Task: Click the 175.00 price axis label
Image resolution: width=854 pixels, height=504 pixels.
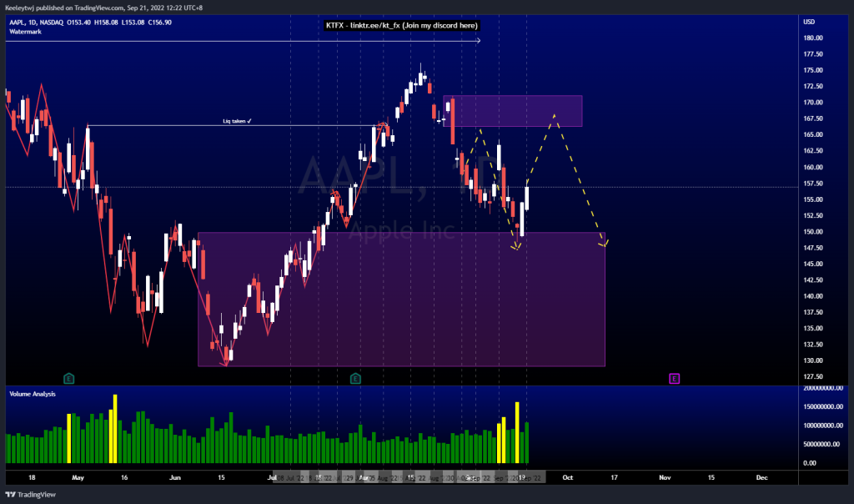Action: (x=812, y=70)
